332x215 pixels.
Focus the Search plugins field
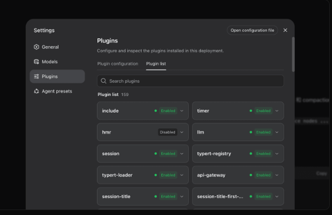coord(190,81)
